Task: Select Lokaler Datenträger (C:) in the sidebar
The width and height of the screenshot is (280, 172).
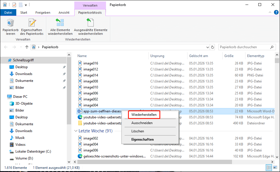Action: coord(33,151)
